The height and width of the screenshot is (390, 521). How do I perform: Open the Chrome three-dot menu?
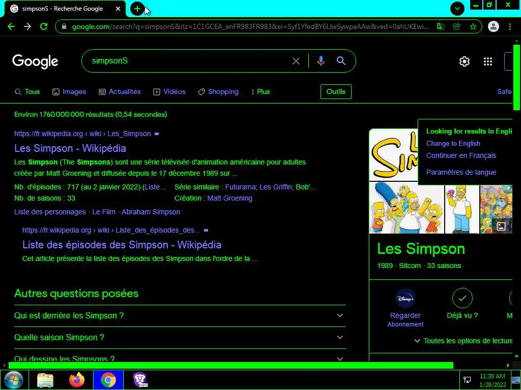[510, 26]
